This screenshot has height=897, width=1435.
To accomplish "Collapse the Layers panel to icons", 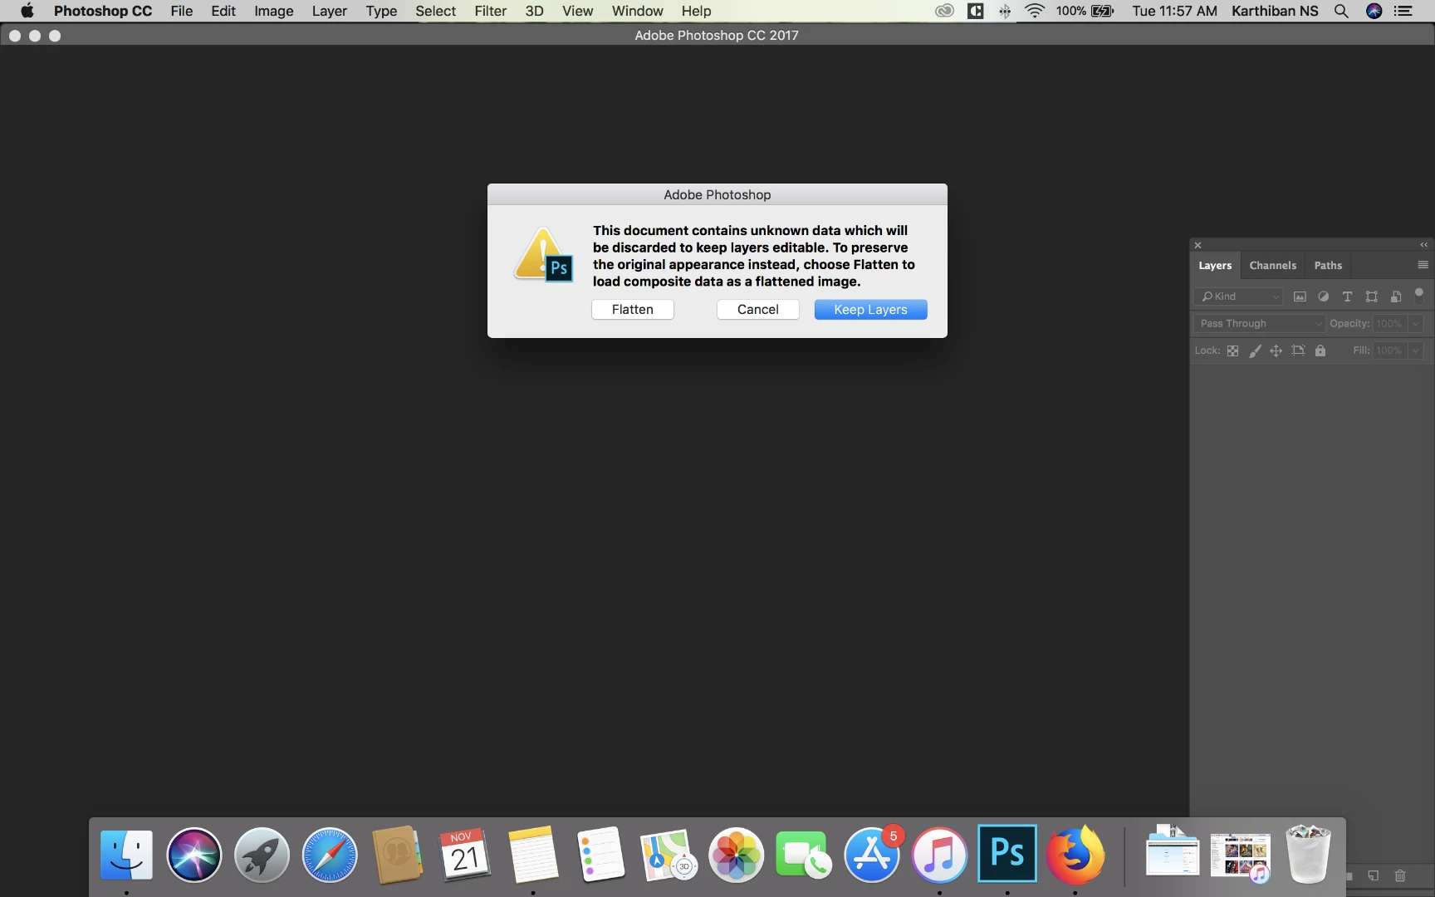I will click(x=1423, y=245).
